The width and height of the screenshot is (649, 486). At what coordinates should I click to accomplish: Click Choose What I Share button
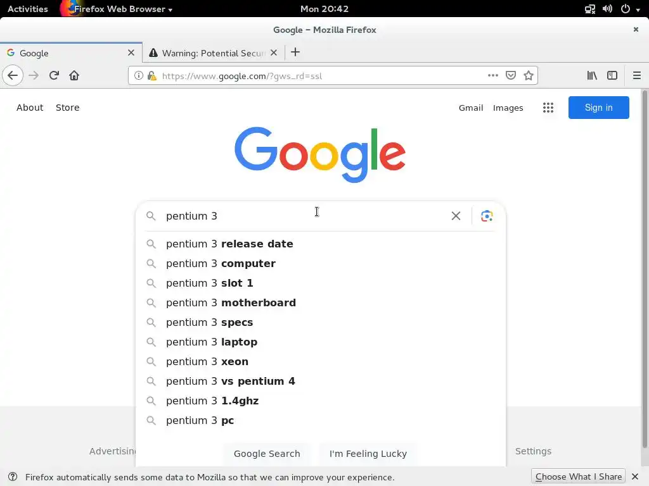[x=578, y=477]
